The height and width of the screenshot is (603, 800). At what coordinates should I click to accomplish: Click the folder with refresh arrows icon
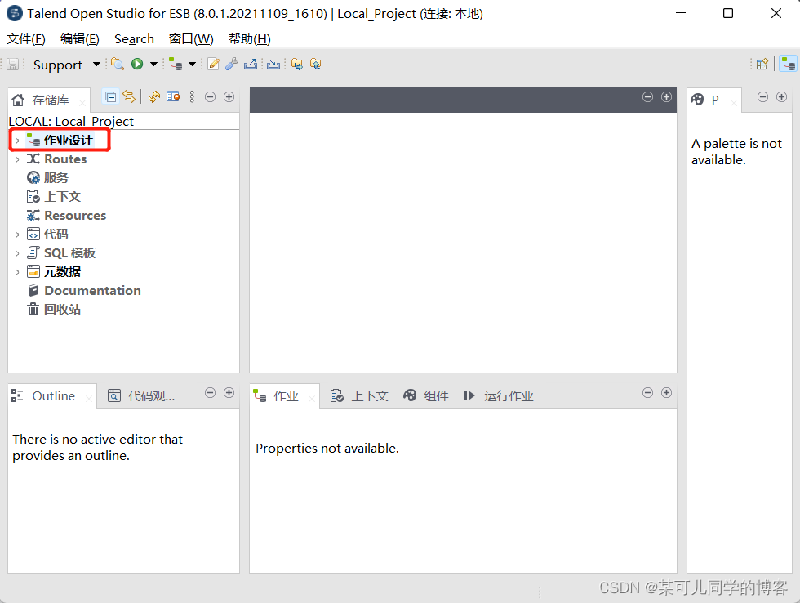pyautogui.click(x=316, y=64)
